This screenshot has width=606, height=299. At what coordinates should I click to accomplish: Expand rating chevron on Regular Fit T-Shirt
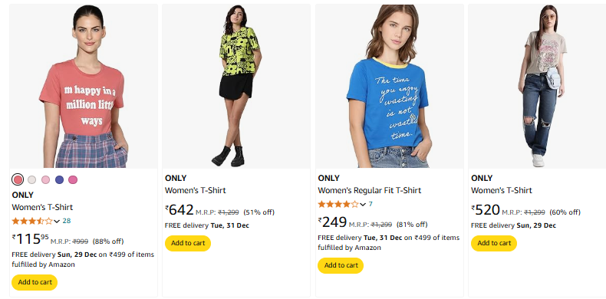click(x=363, y=205)
